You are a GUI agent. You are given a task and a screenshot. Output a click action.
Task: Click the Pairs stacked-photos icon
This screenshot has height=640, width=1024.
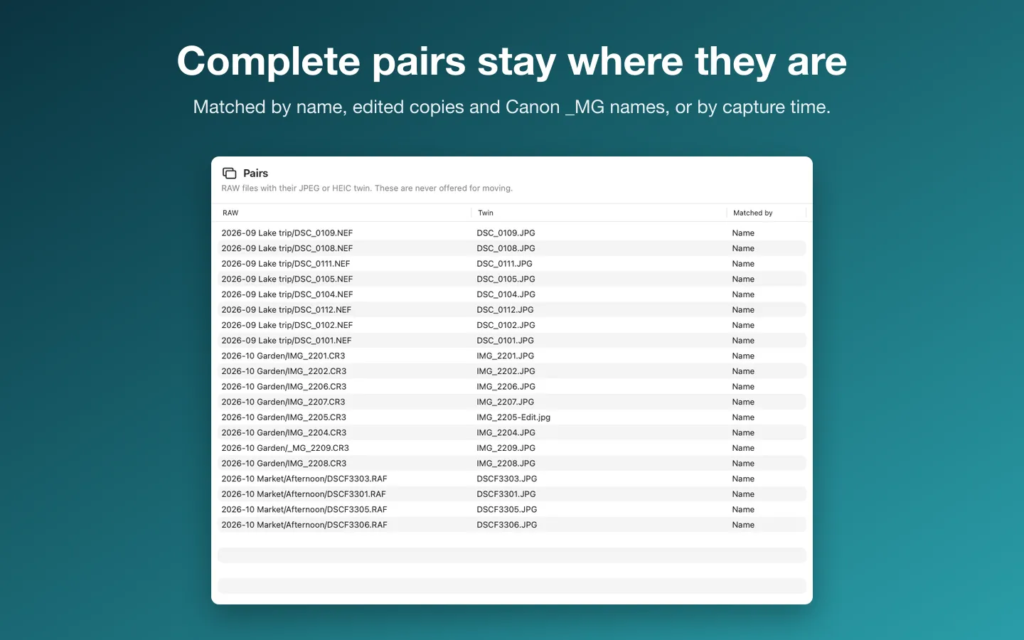coord(229,174)
